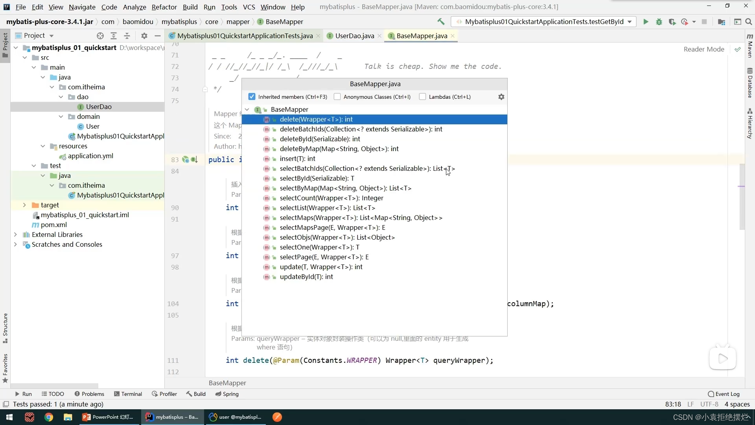This screenshot has height=425, width=755.
Task: Hide the Project tool window
Action: (x=158, y=36)
